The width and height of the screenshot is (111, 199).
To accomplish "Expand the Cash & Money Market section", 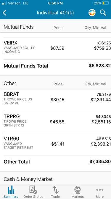I will click(x=56, y=179).
